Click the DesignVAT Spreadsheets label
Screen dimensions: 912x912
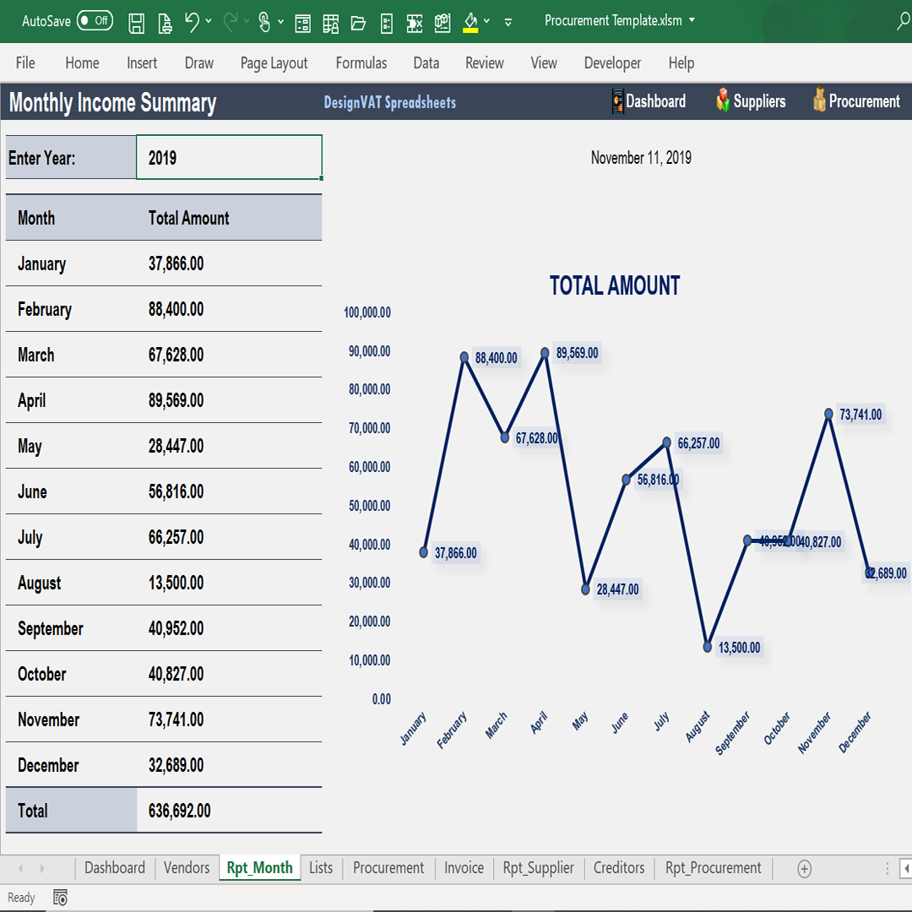coord(389,102)
